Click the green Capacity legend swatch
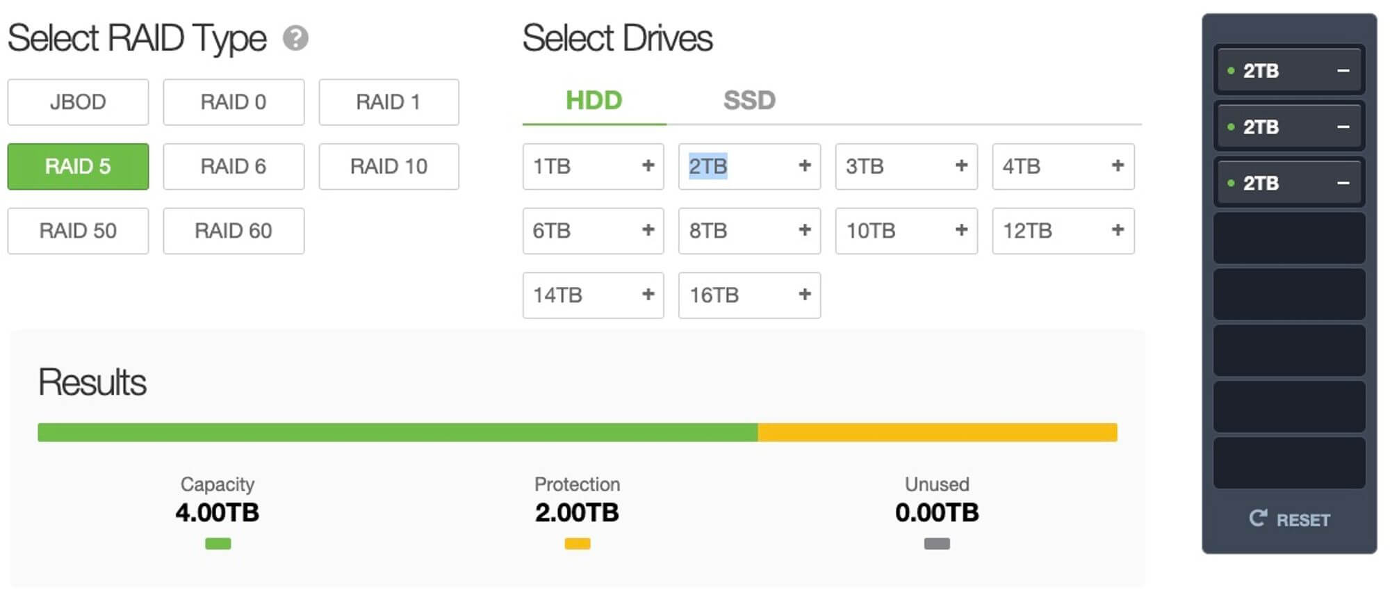 pyautogui.click(x=218, y=543)
